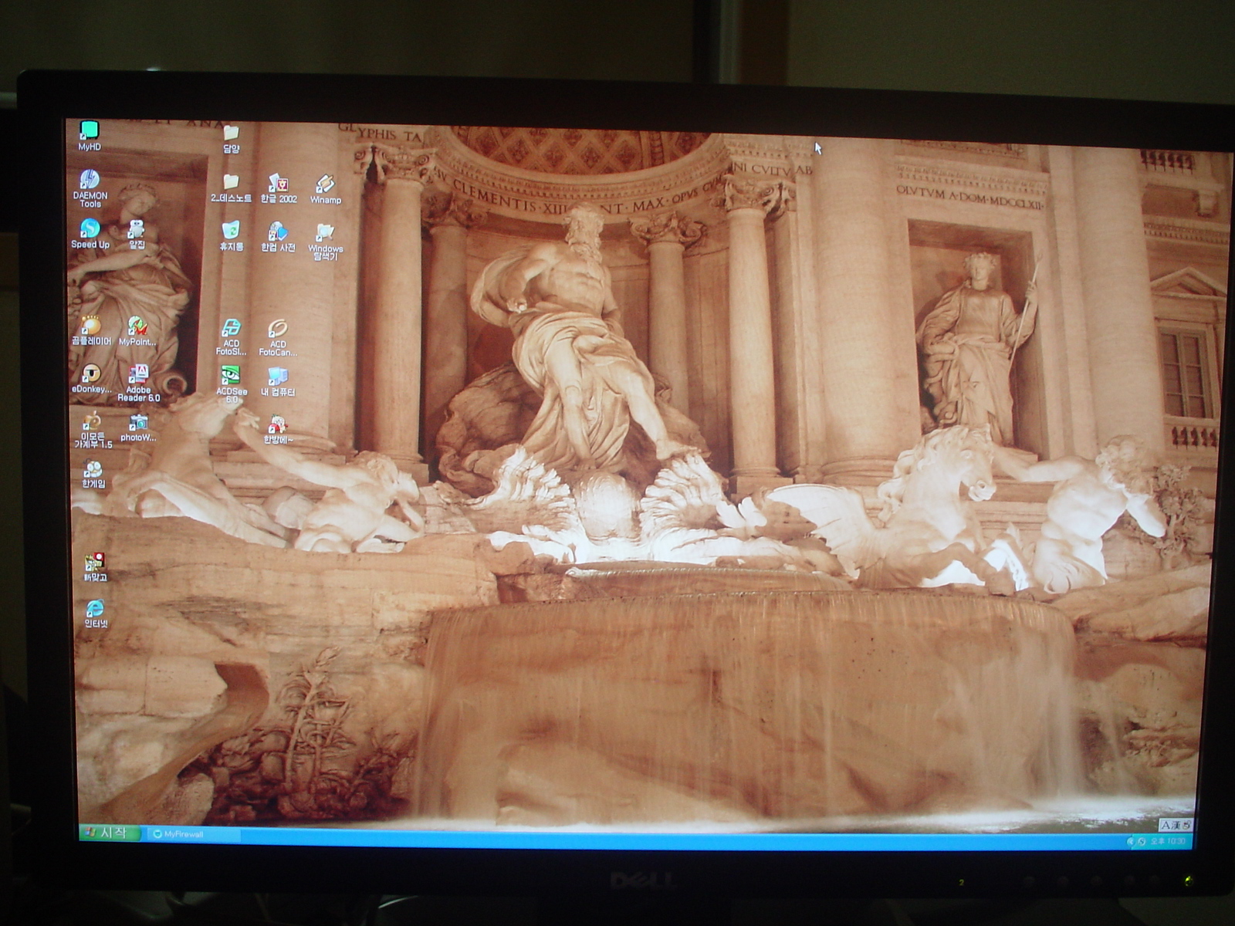
Task: Launch DAEMON Tools from the desktop
Action: (x=90, y=181)
